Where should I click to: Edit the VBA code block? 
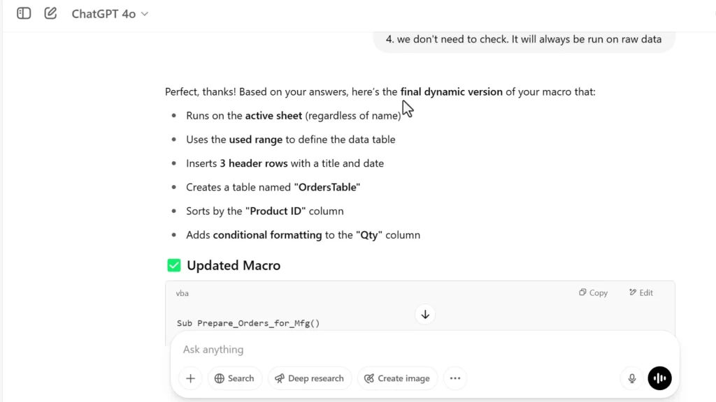(x=641, y=292)
